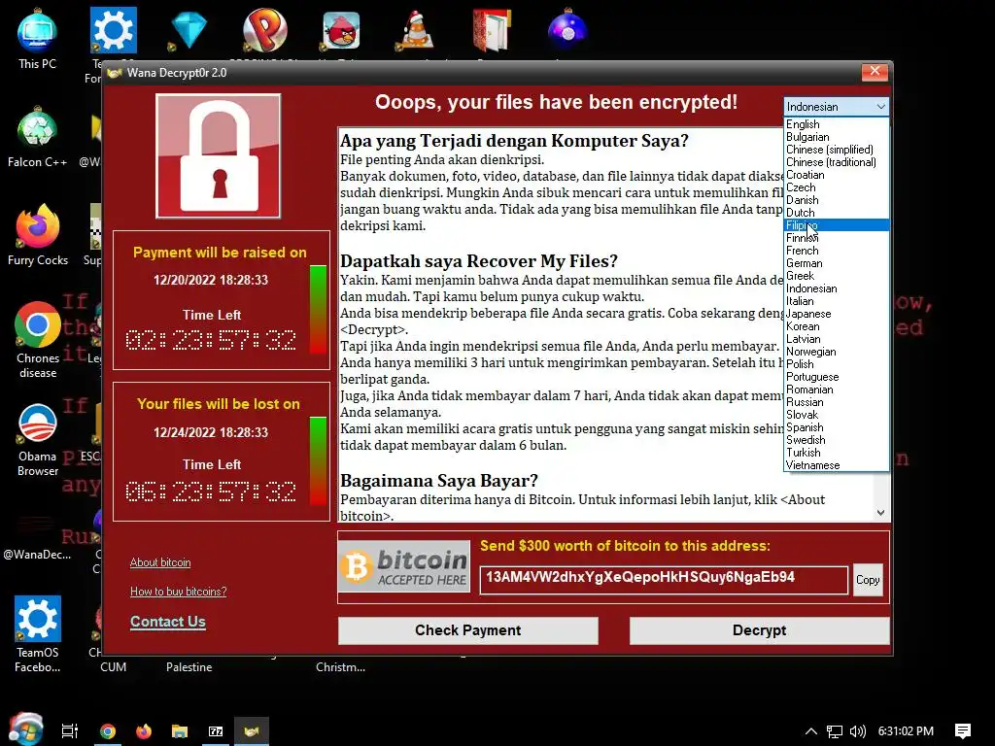Click the clock showing 6:31:02 PM
The width and height of the screenshot is (995, 746).
pyautogui.click(x=906, y=731)
